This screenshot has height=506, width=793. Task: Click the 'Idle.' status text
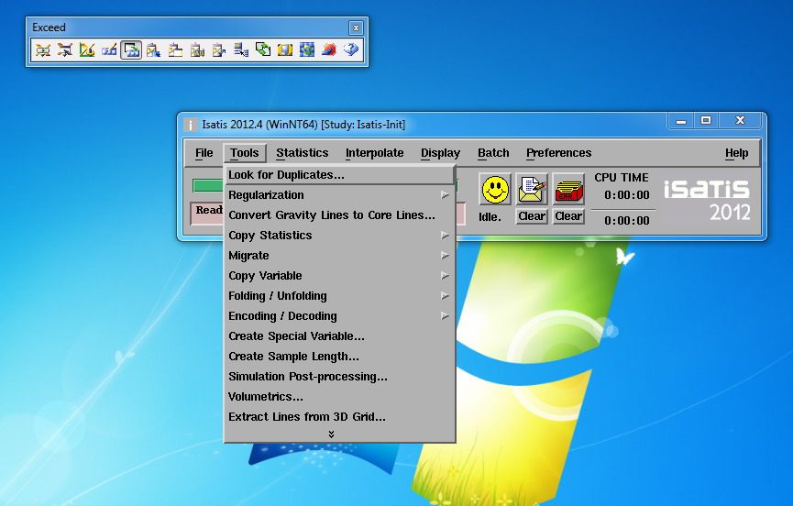(490, 217)
